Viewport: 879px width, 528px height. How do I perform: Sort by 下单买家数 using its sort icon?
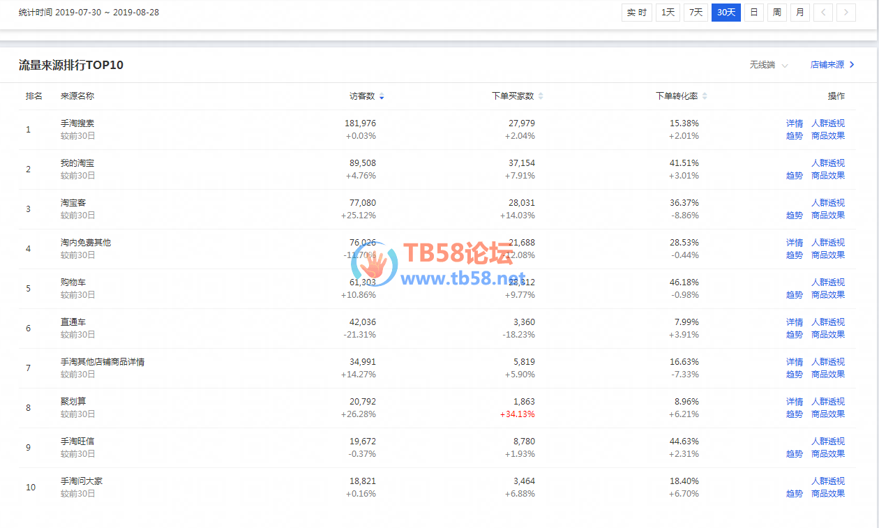click(541, 96)
